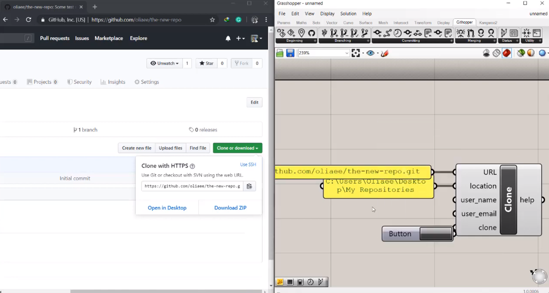
Task: Switch to the Intersect tab
Action: (x=400, y=23)
